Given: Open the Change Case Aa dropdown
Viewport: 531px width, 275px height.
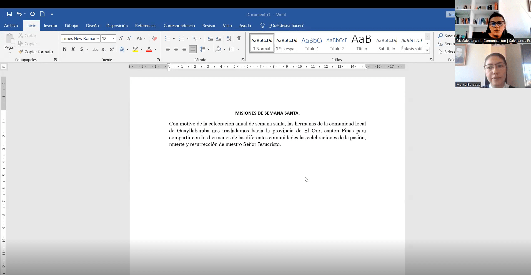Looking at the screenshot, I should tap(141, 38).
